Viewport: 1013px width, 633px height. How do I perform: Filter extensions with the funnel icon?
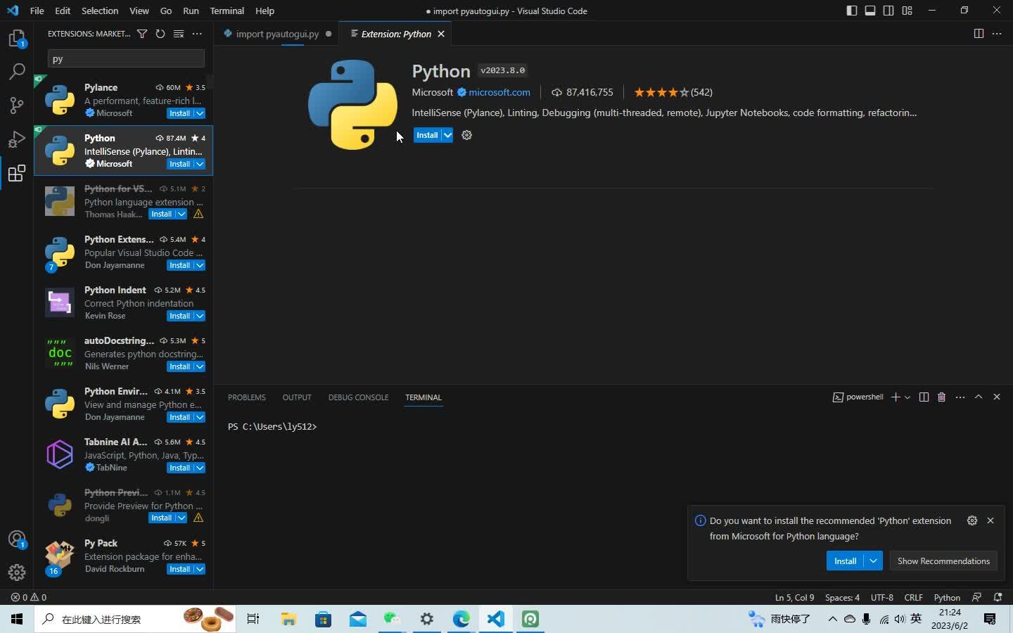pos(142,34)
